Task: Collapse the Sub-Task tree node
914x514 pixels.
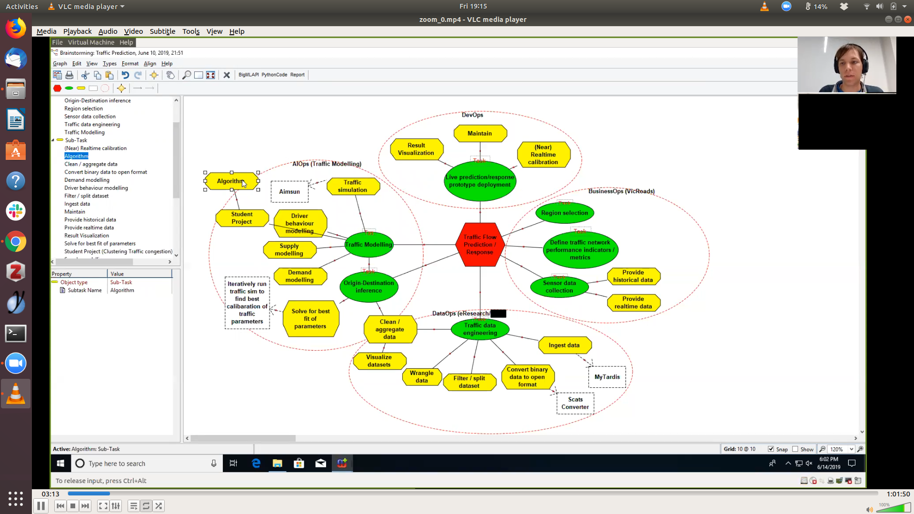Action: point(53,140)
